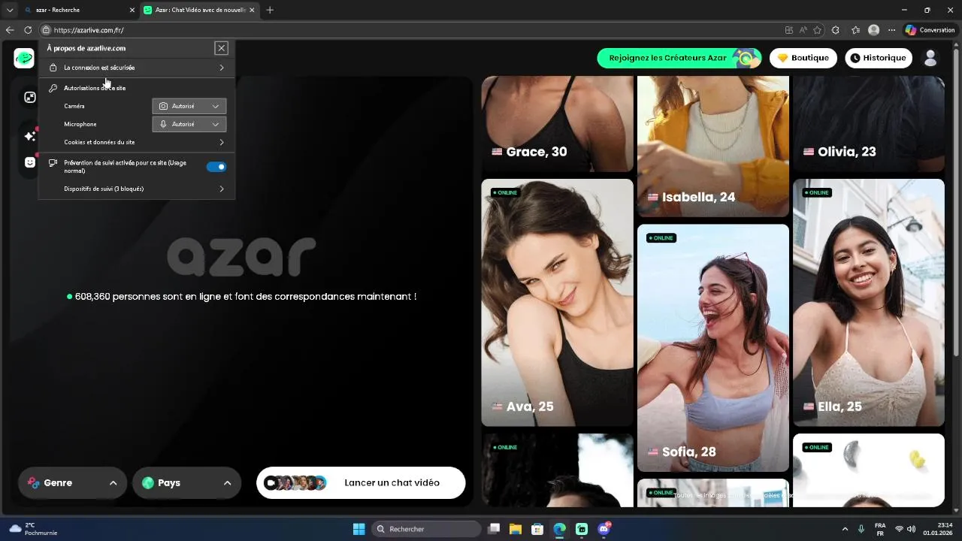962x541 pixels.
Task: Click the green Azar app taskbar icon
Action: 582,529
